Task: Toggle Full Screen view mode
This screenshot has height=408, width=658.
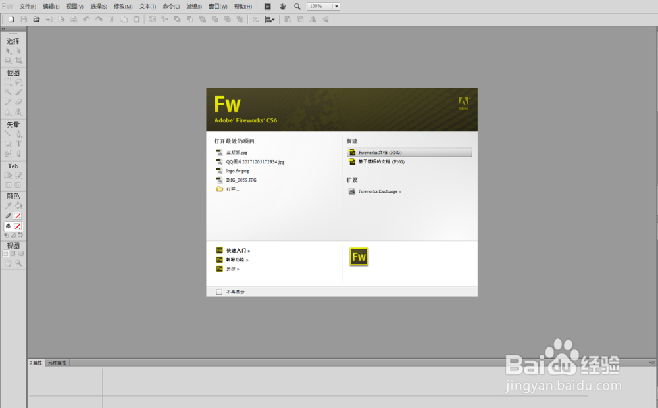Action: [20, 253]
